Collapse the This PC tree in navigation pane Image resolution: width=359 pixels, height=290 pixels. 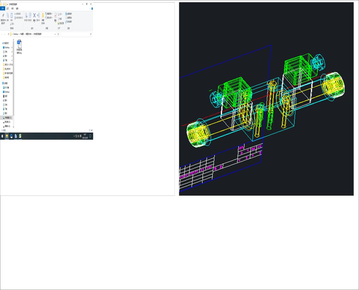(2, 83)
